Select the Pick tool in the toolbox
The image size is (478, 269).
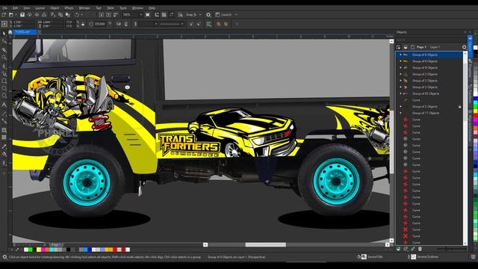(x=4, y=33)
